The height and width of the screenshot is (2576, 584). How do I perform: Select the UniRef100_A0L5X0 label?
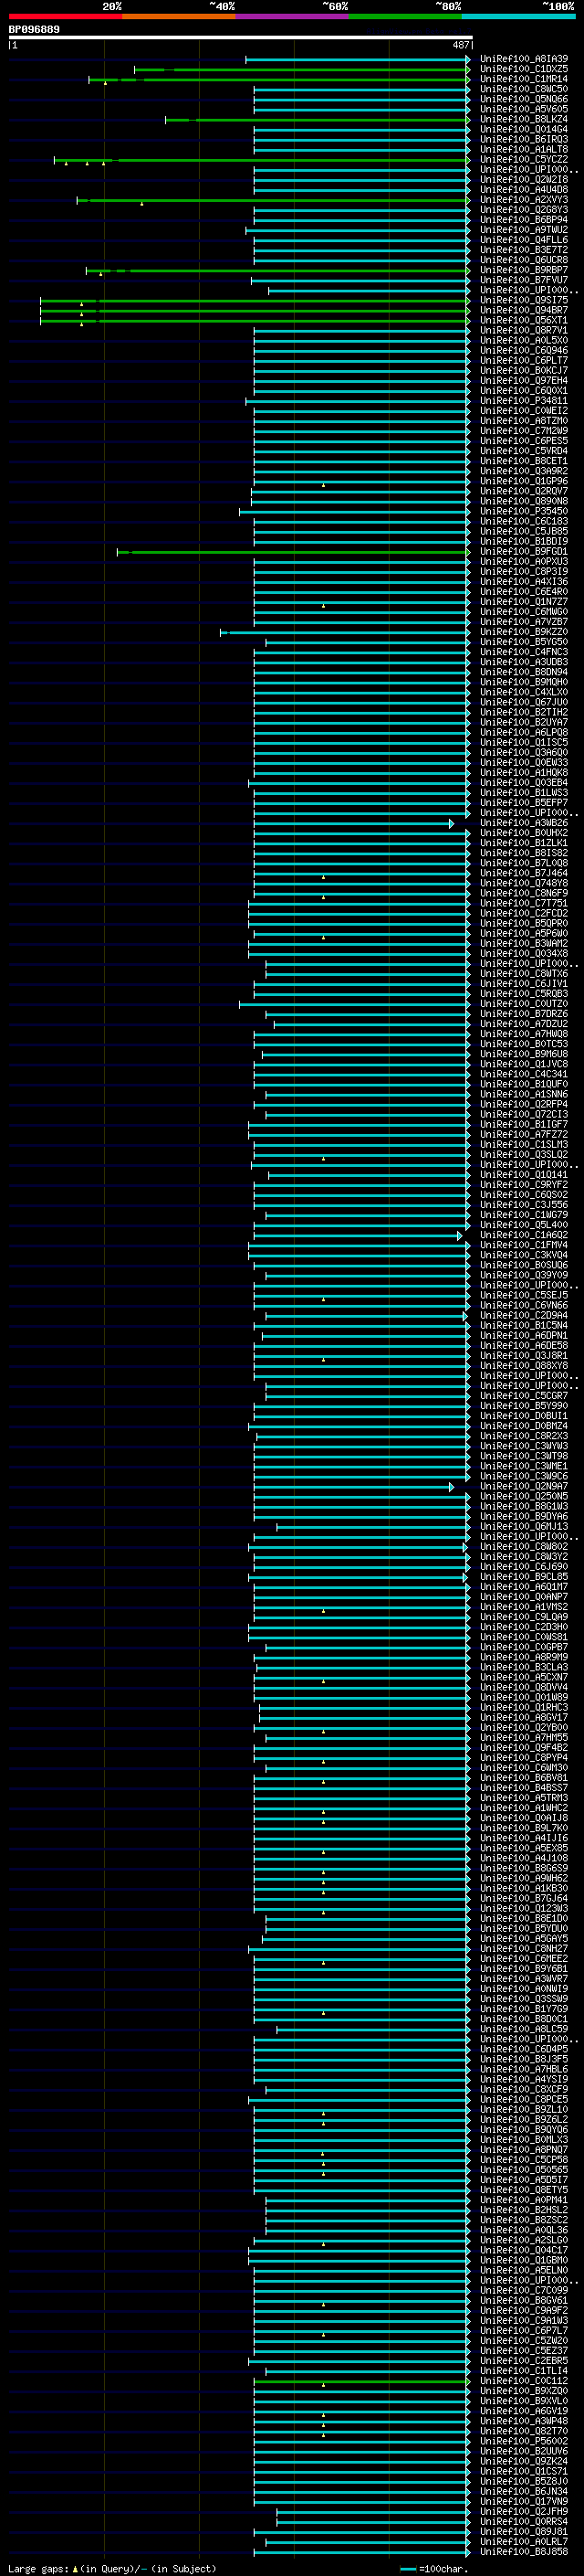pyautogui.click(x=523, y=340)
